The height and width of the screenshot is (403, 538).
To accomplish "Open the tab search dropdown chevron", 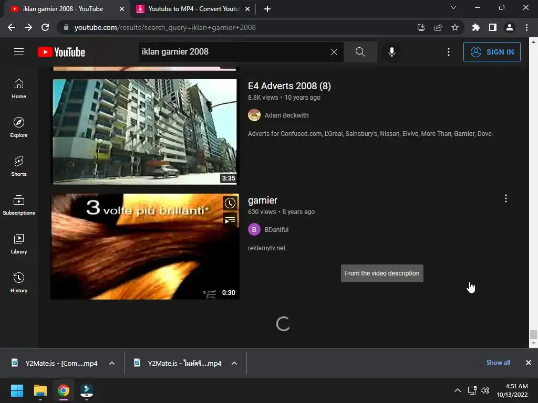I will tap(453, 7).
